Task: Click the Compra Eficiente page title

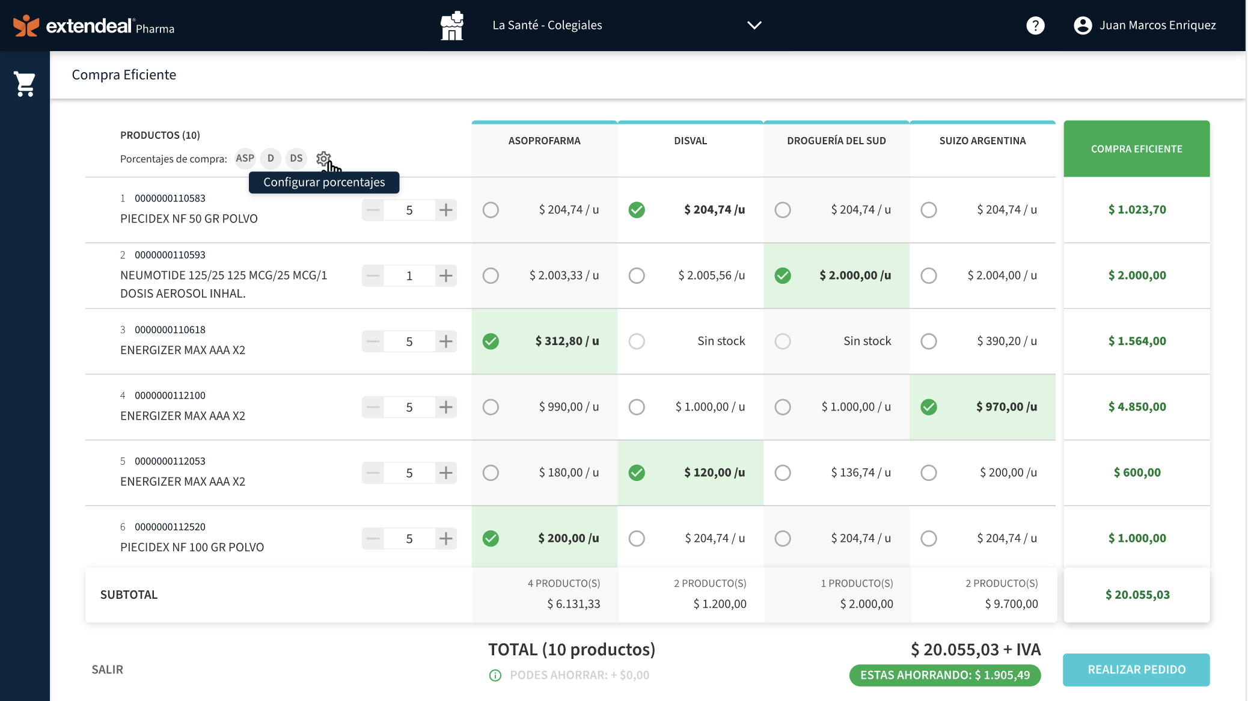Action: (x=124, y=75)
